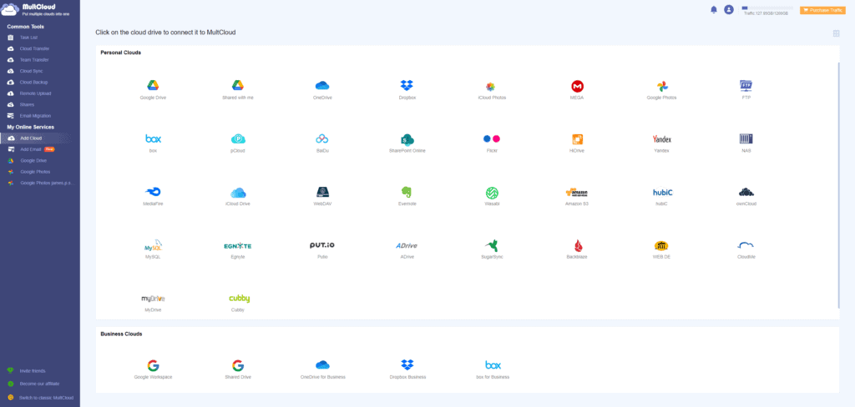Click the cloud list vertical scrollbar
The height and width of the screenshot is (407, 855).
click(x=838, y=183)
